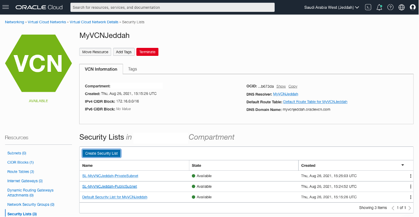Open the user profile menu

[x=413, y=8]
